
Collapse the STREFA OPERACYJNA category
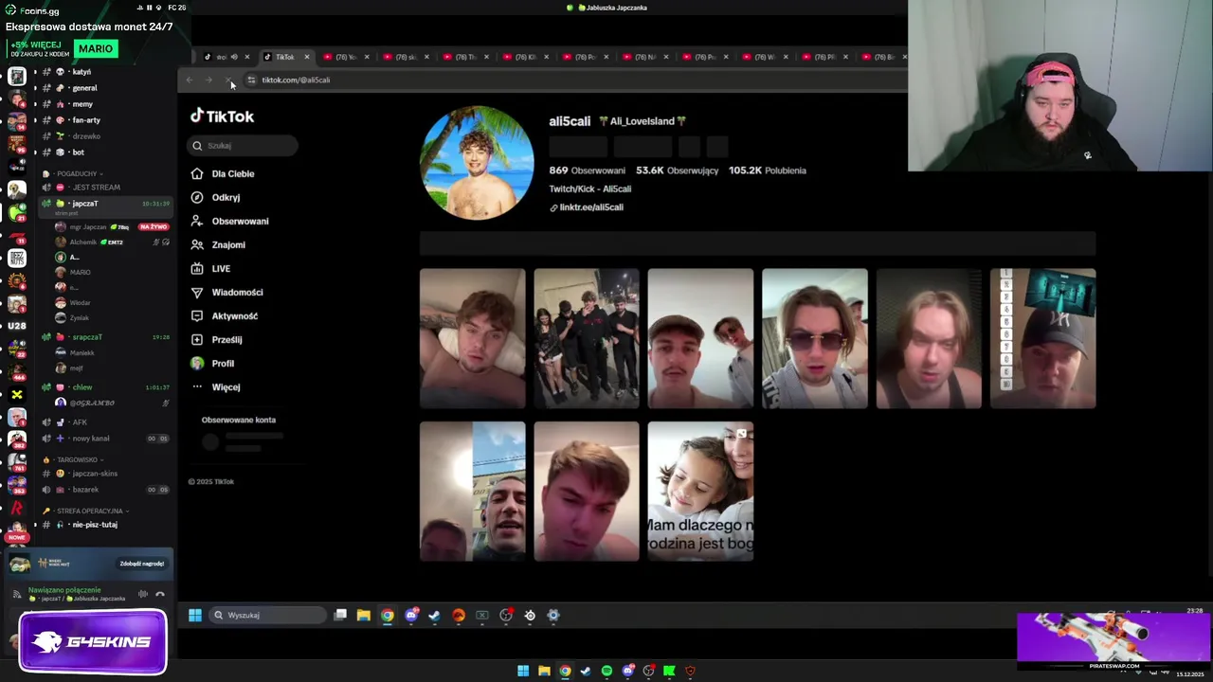pyautogui.click(x=91, y=511)
